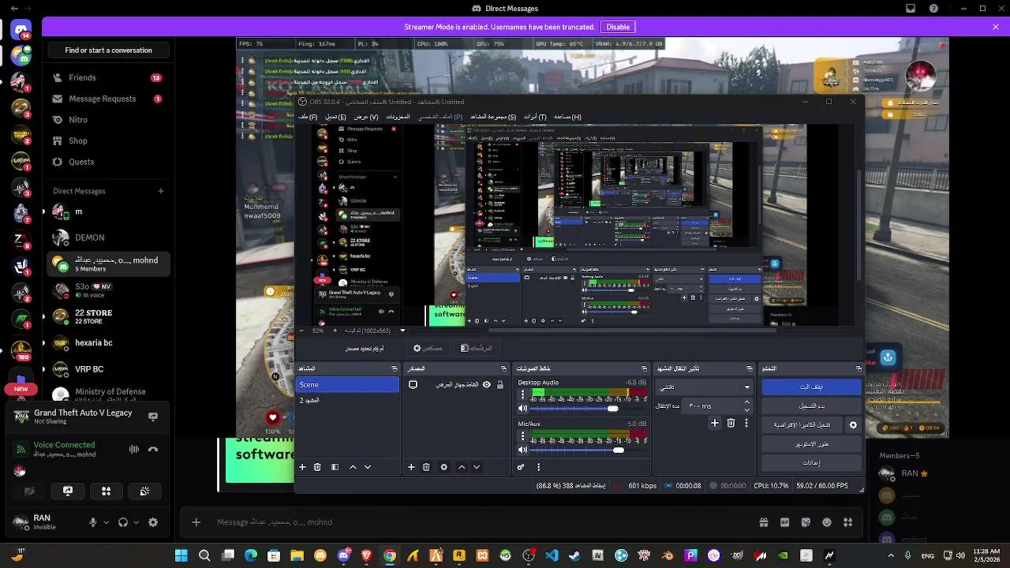Viewport: 1010px width, 568px height.
Task: Remove selected source with trash icon
Action: click(x=426, y=467)
